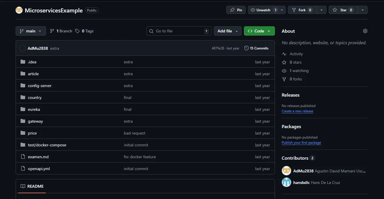Click the About settings gear icon
The image size is (384, 199).
(365, 31)
